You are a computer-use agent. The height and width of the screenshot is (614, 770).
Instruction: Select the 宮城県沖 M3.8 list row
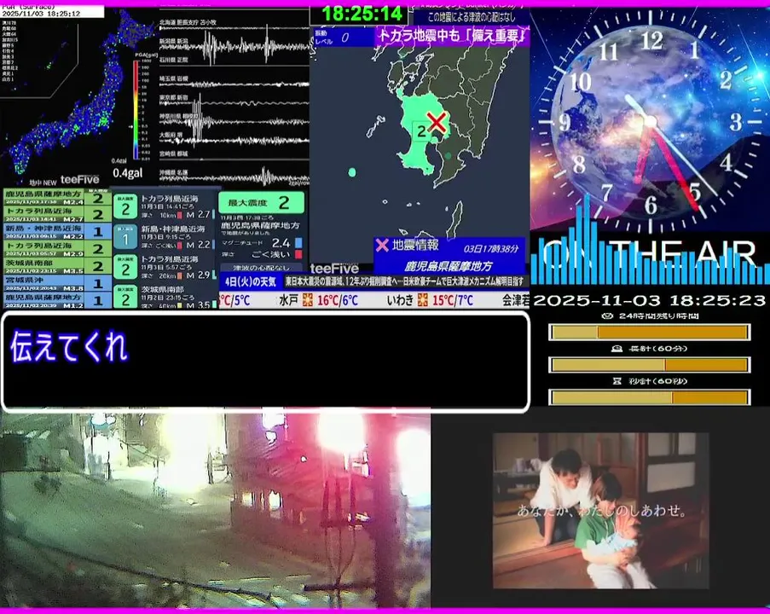pyautogui.click(x=57, y=283)
